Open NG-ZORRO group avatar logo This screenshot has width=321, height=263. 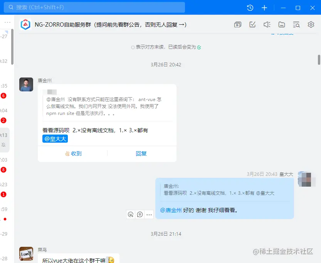point(25,25)
